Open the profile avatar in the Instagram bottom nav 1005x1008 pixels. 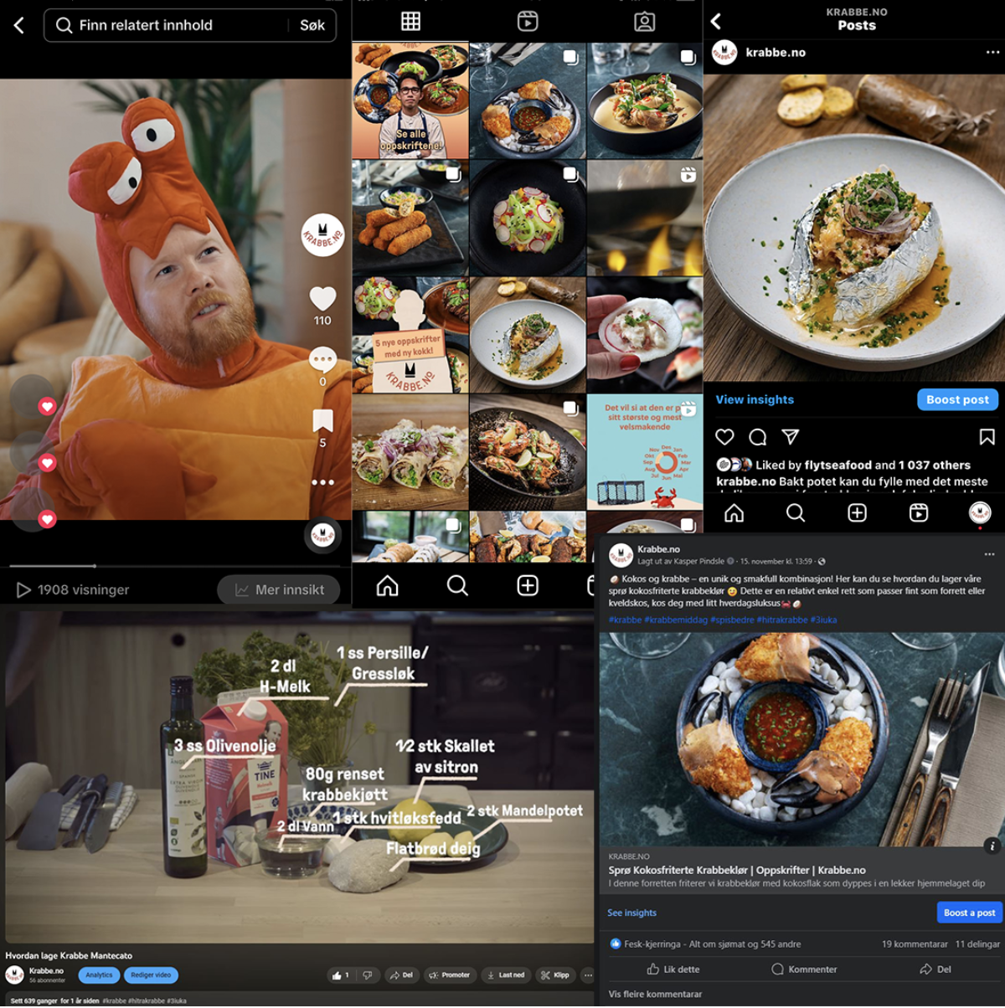pos(980,512)
